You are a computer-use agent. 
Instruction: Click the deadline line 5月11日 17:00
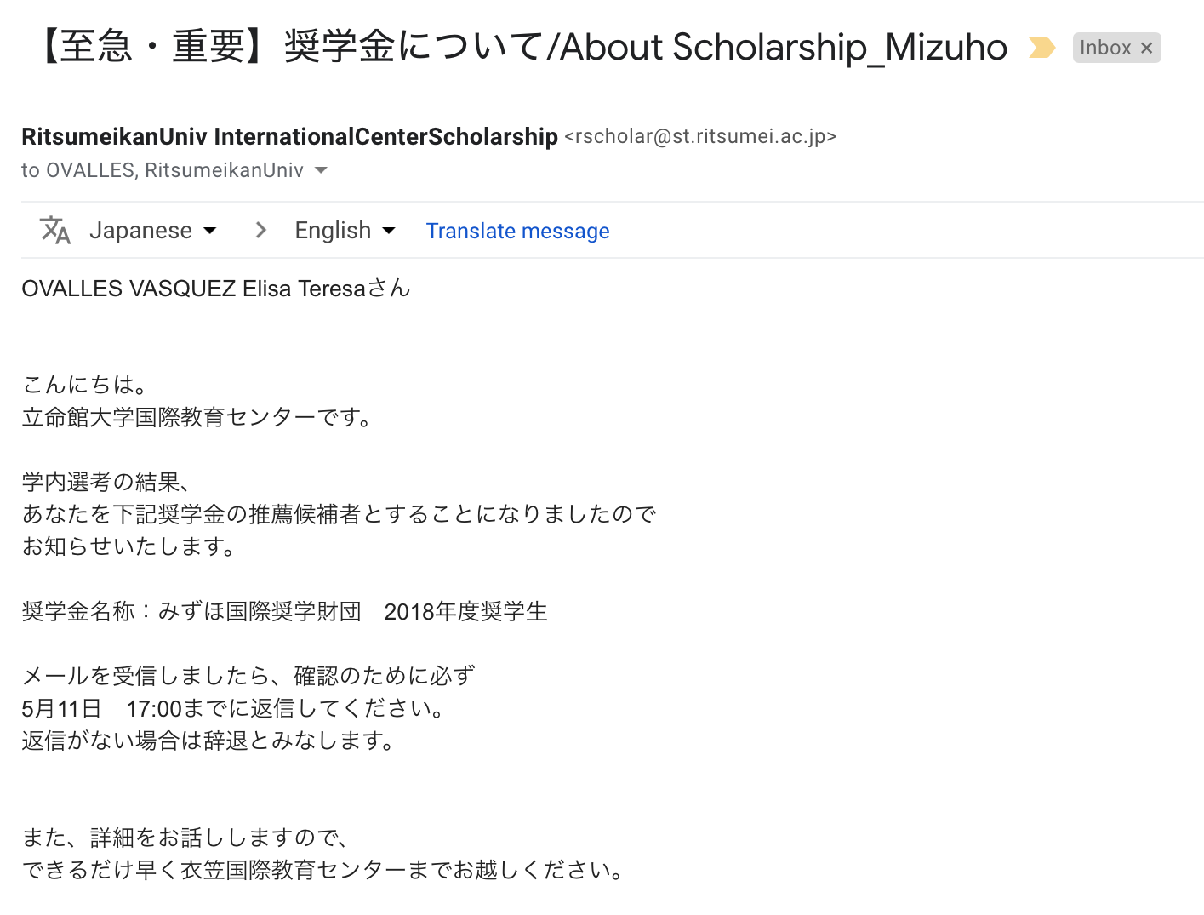[x=234, y=708]
